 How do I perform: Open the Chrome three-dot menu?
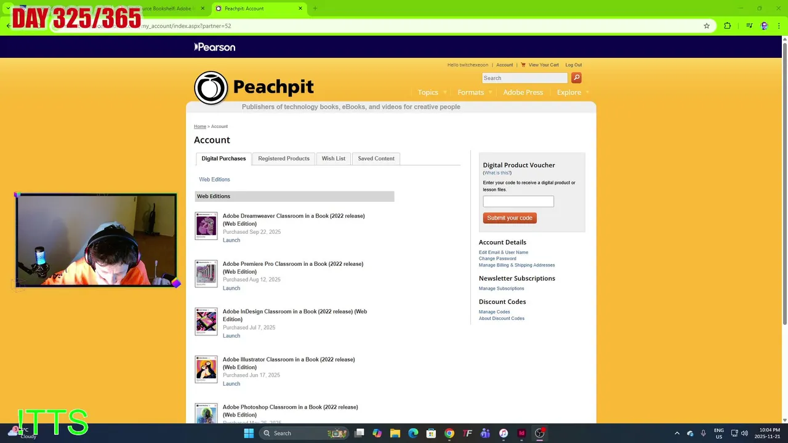tap(779, 26)
